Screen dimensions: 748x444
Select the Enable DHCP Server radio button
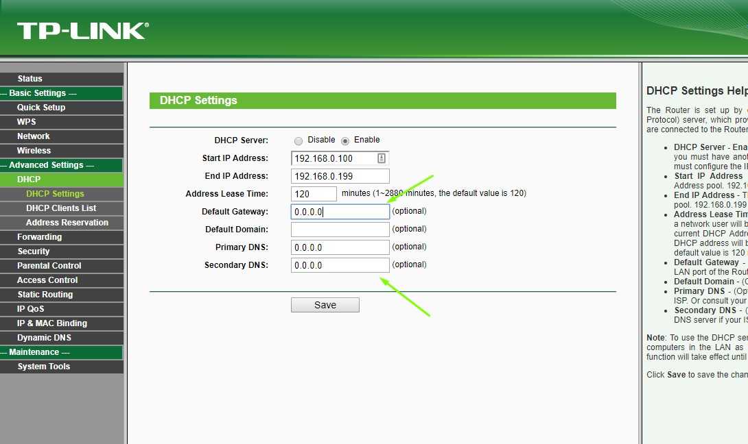(x=345, y=140)
